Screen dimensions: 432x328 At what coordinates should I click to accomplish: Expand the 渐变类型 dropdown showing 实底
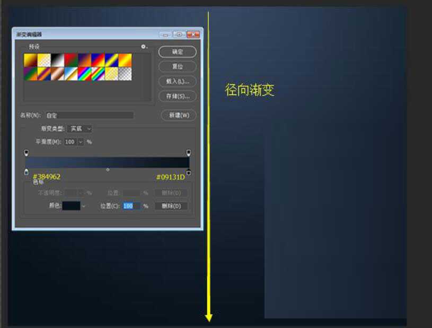pyautogui.click(x=81, y=128)
